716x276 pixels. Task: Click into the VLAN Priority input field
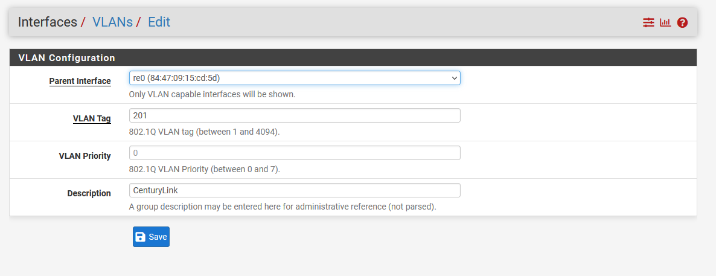(x=295, y=153)
